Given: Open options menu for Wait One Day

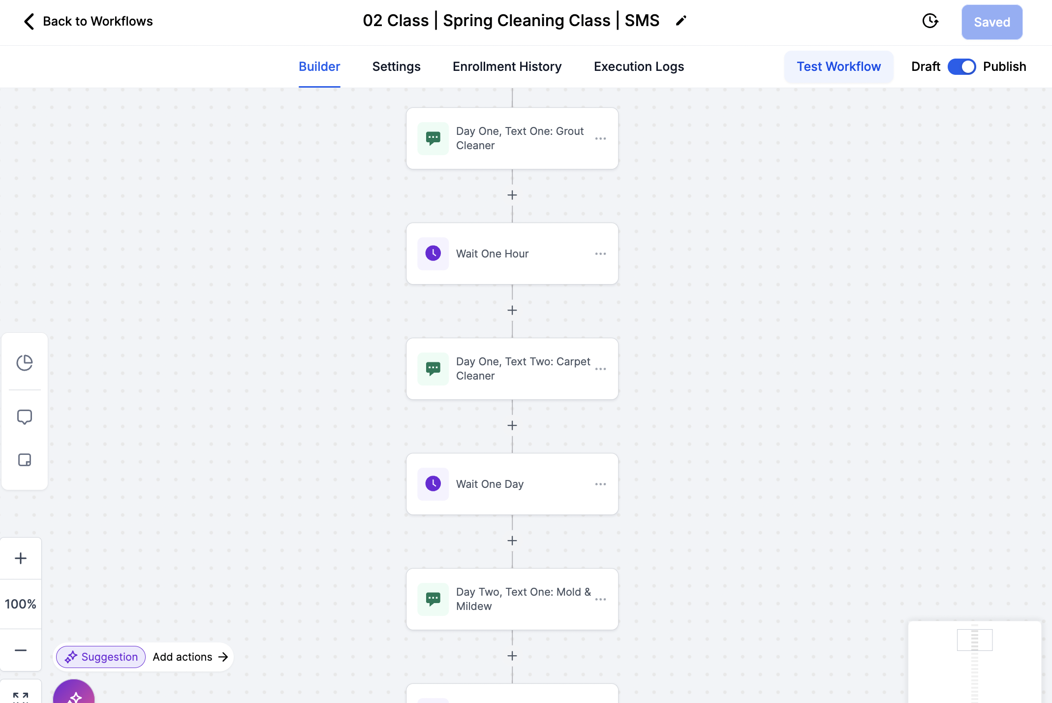Looking at the screenshot, I should [600, 484].
